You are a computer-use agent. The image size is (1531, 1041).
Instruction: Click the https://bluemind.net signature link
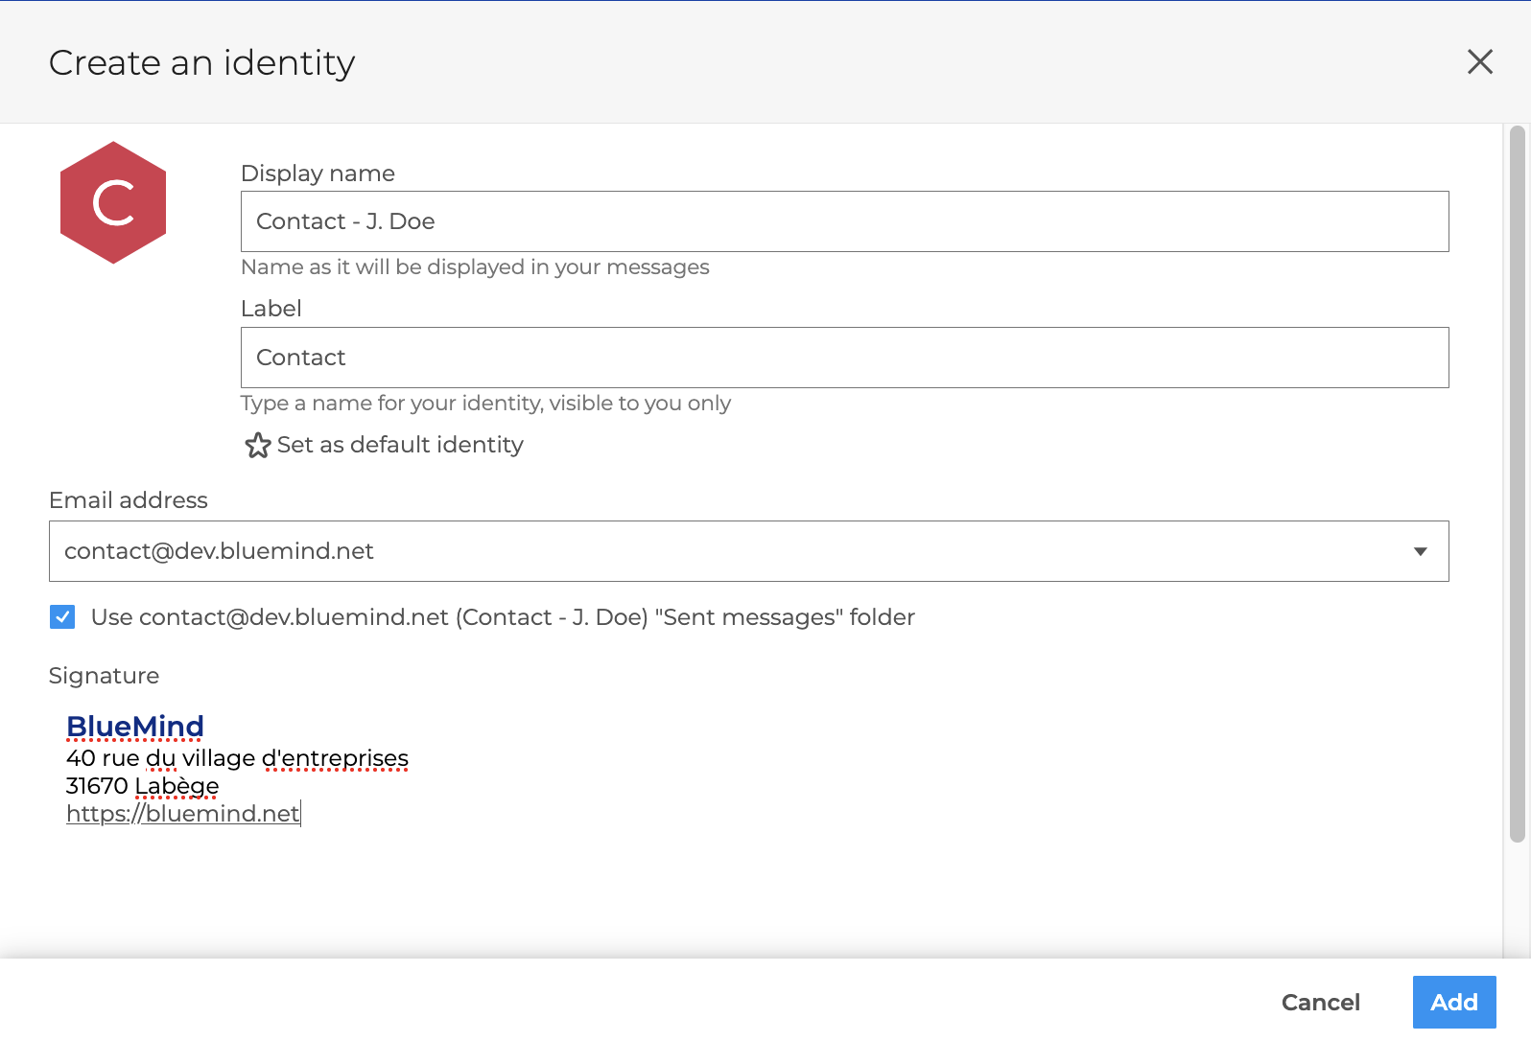coord(182,814)
